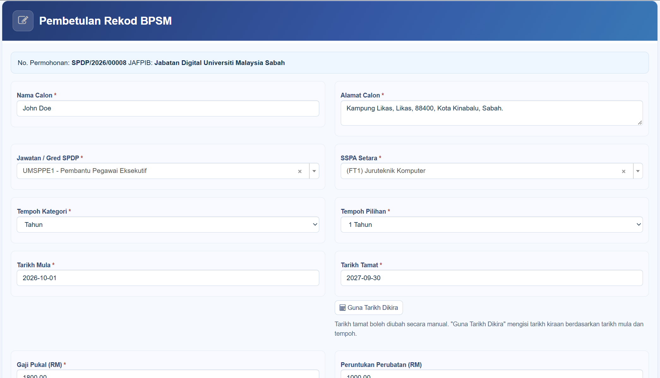Viewport: 660px width, 378px height.
Task: Click Jabatan Digital Universiti Malaysia Sabah text
Action: [219, 63]
